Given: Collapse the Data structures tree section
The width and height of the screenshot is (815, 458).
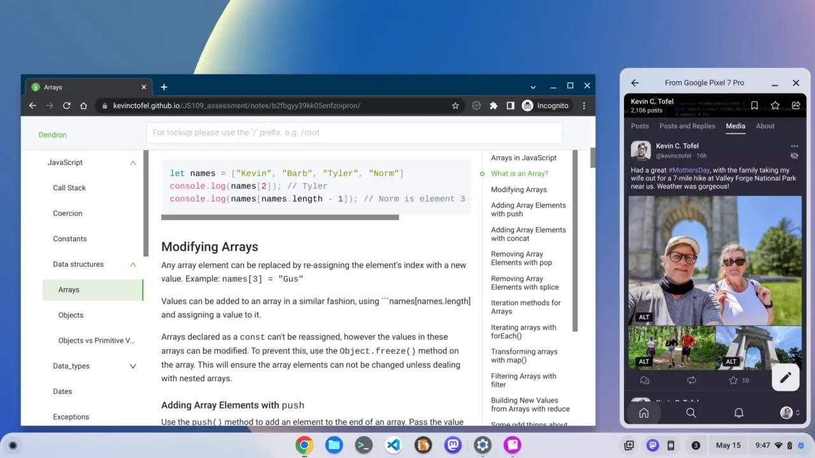Looking at the screenshot, I should 133,265.
